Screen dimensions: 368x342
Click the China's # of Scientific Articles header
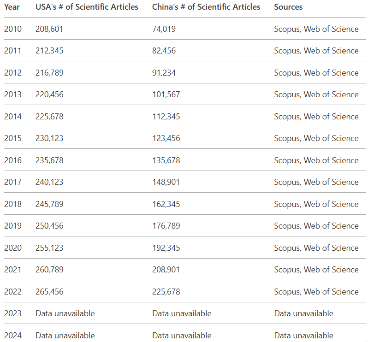[206, 7]
